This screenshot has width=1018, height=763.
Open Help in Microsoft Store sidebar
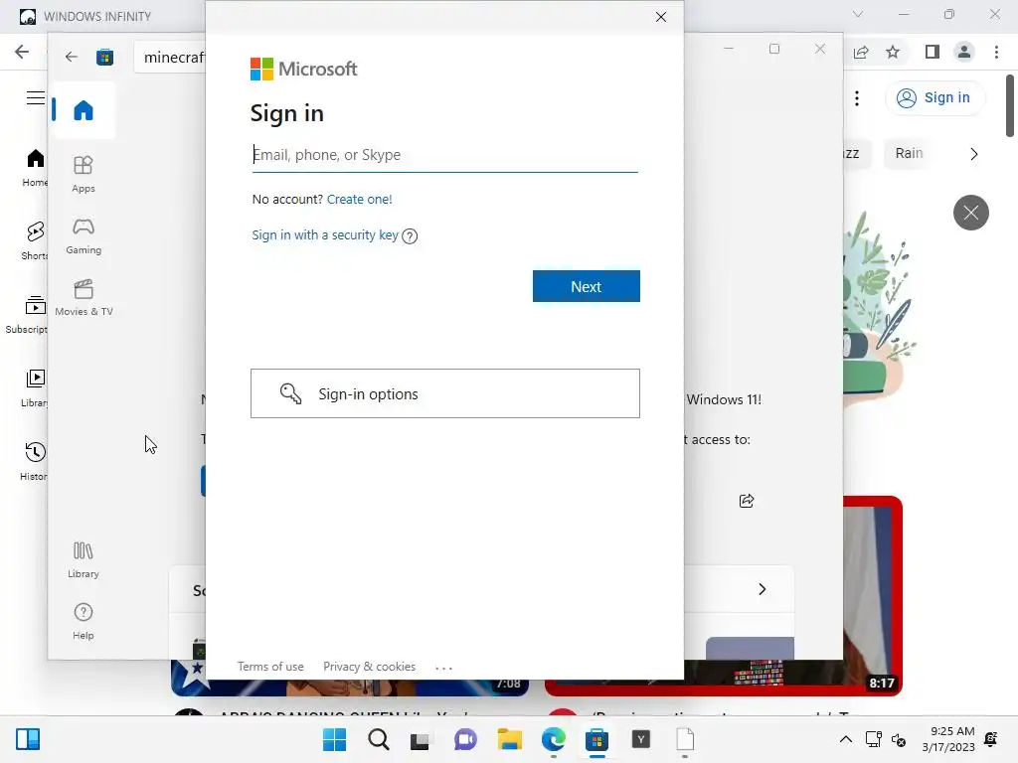pyautogui.click(x=84, y=622)
